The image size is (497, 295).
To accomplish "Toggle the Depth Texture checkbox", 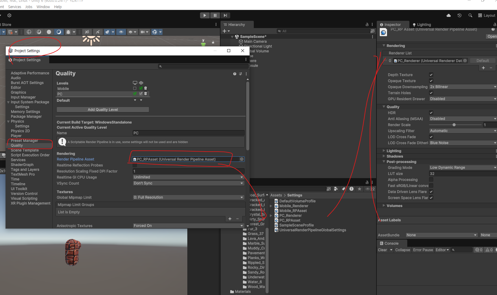I will (431, 75).
